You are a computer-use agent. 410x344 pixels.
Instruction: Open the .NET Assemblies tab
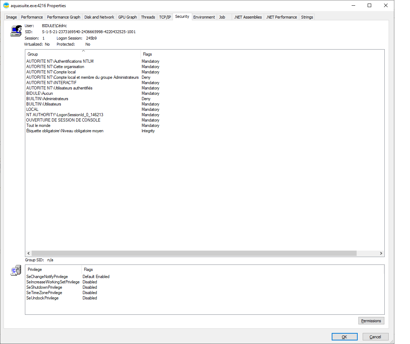pos(248,17)
